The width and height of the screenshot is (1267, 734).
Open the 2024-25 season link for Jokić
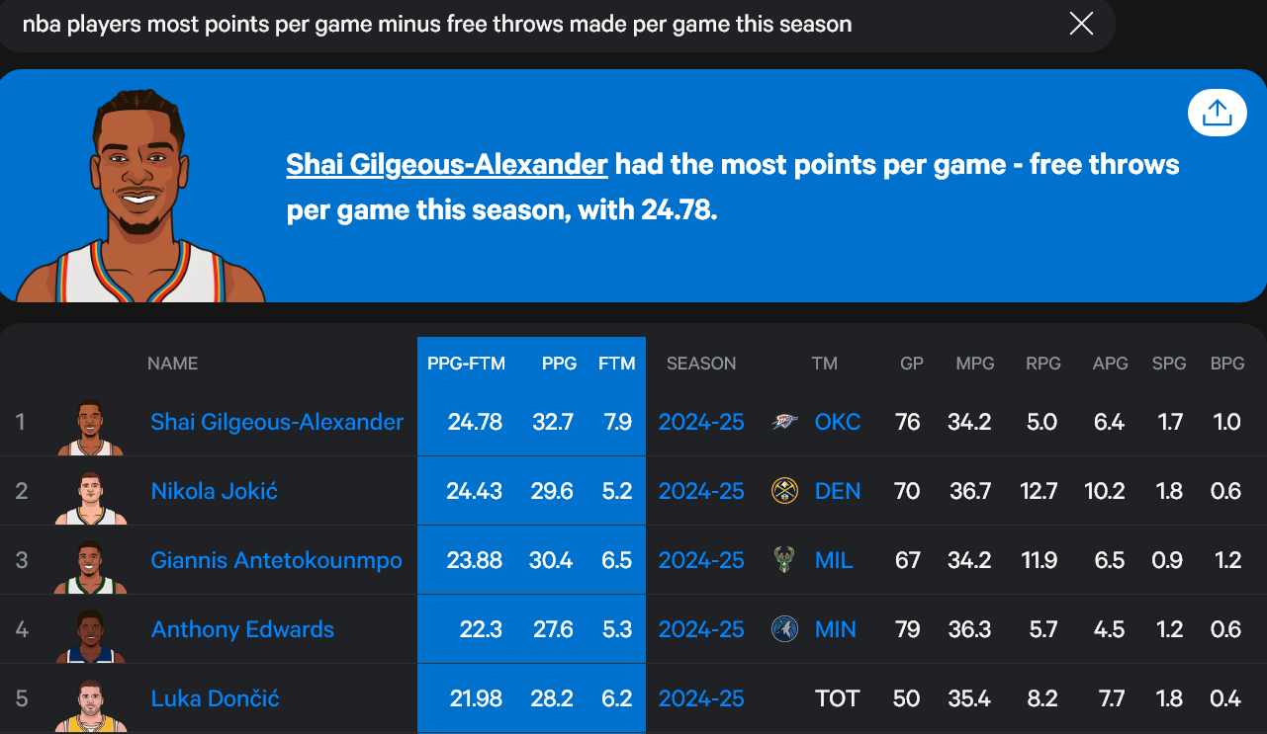click(x=701, y=491)
